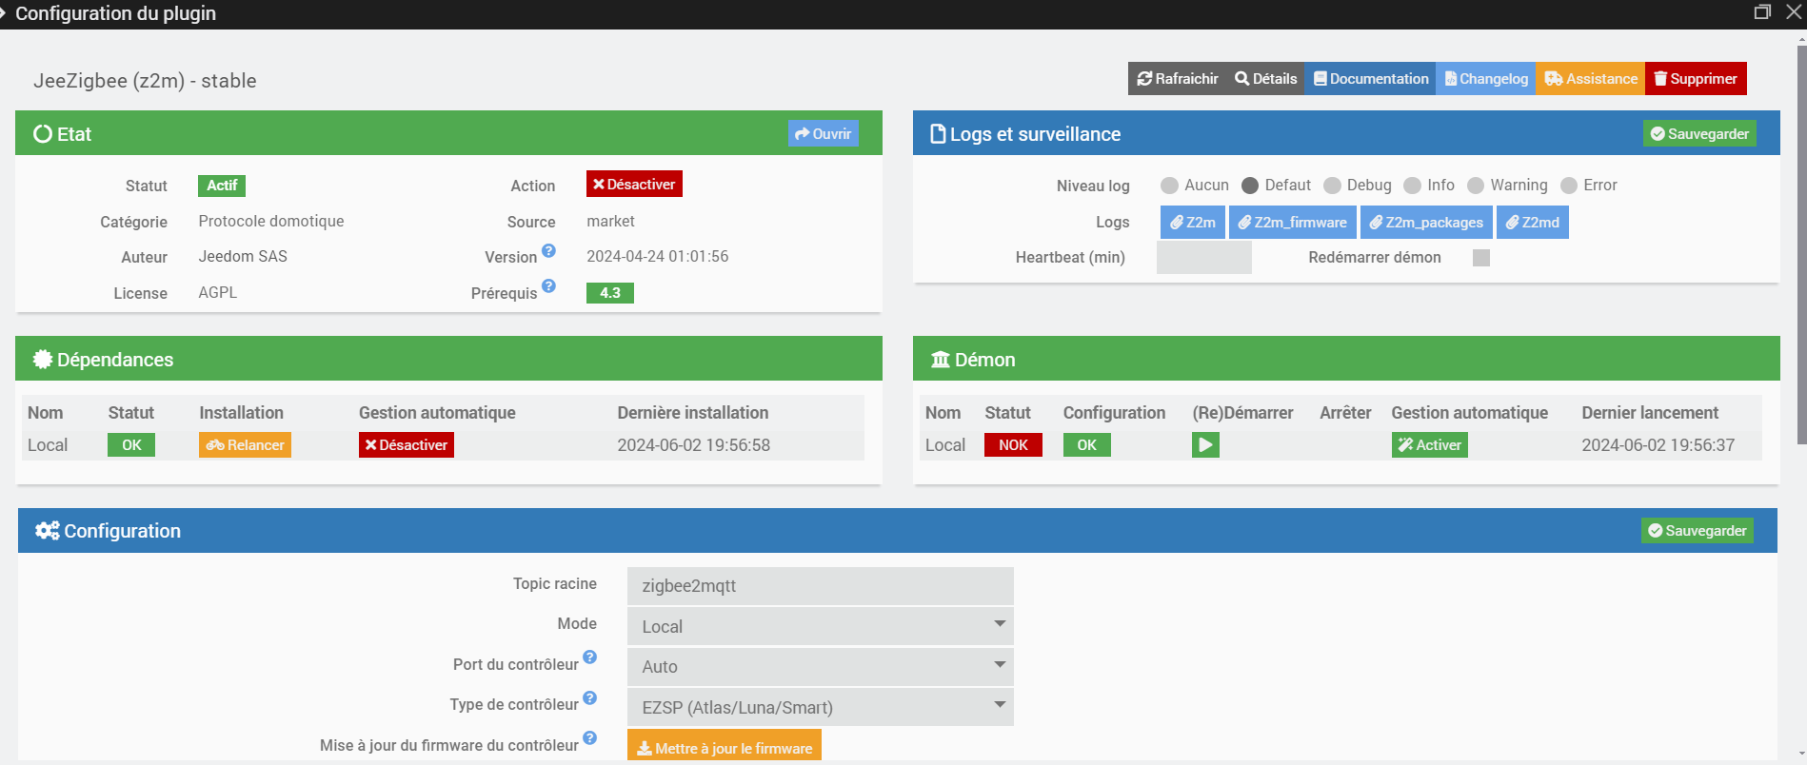Click Ouvrir in Etat panel
The width and height of the screenshot is (1807, 765).
click(x=823, y=134)
